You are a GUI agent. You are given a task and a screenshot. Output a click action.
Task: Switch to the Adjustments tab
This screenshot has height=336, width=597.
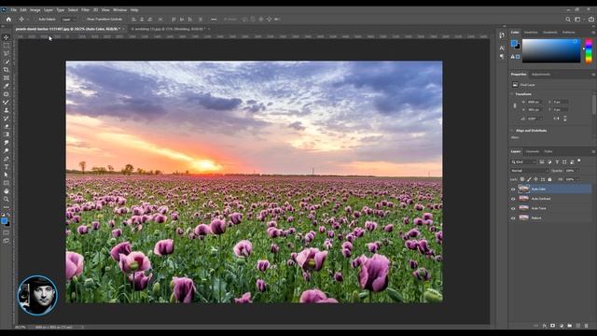541,75
